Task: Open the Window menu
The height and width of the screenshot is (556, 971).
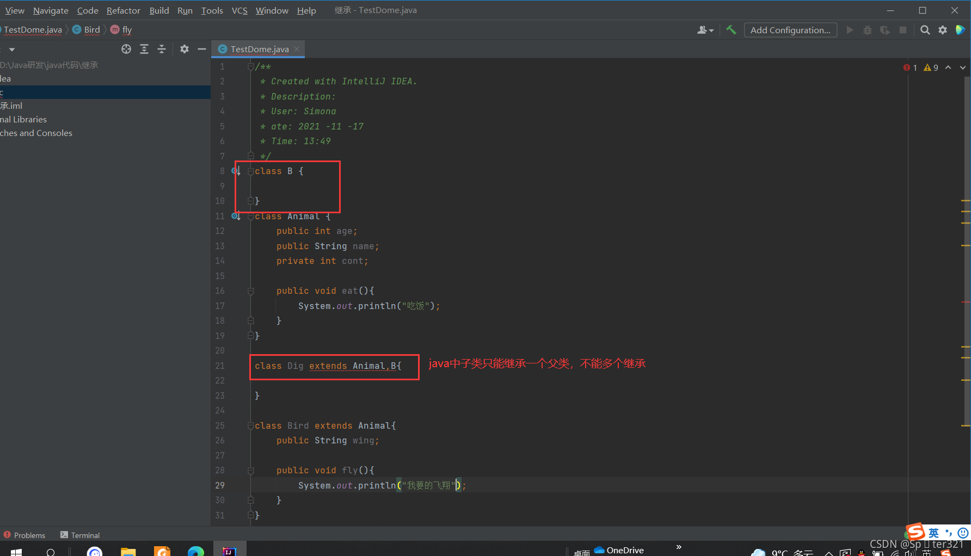Action: point(272,10)
